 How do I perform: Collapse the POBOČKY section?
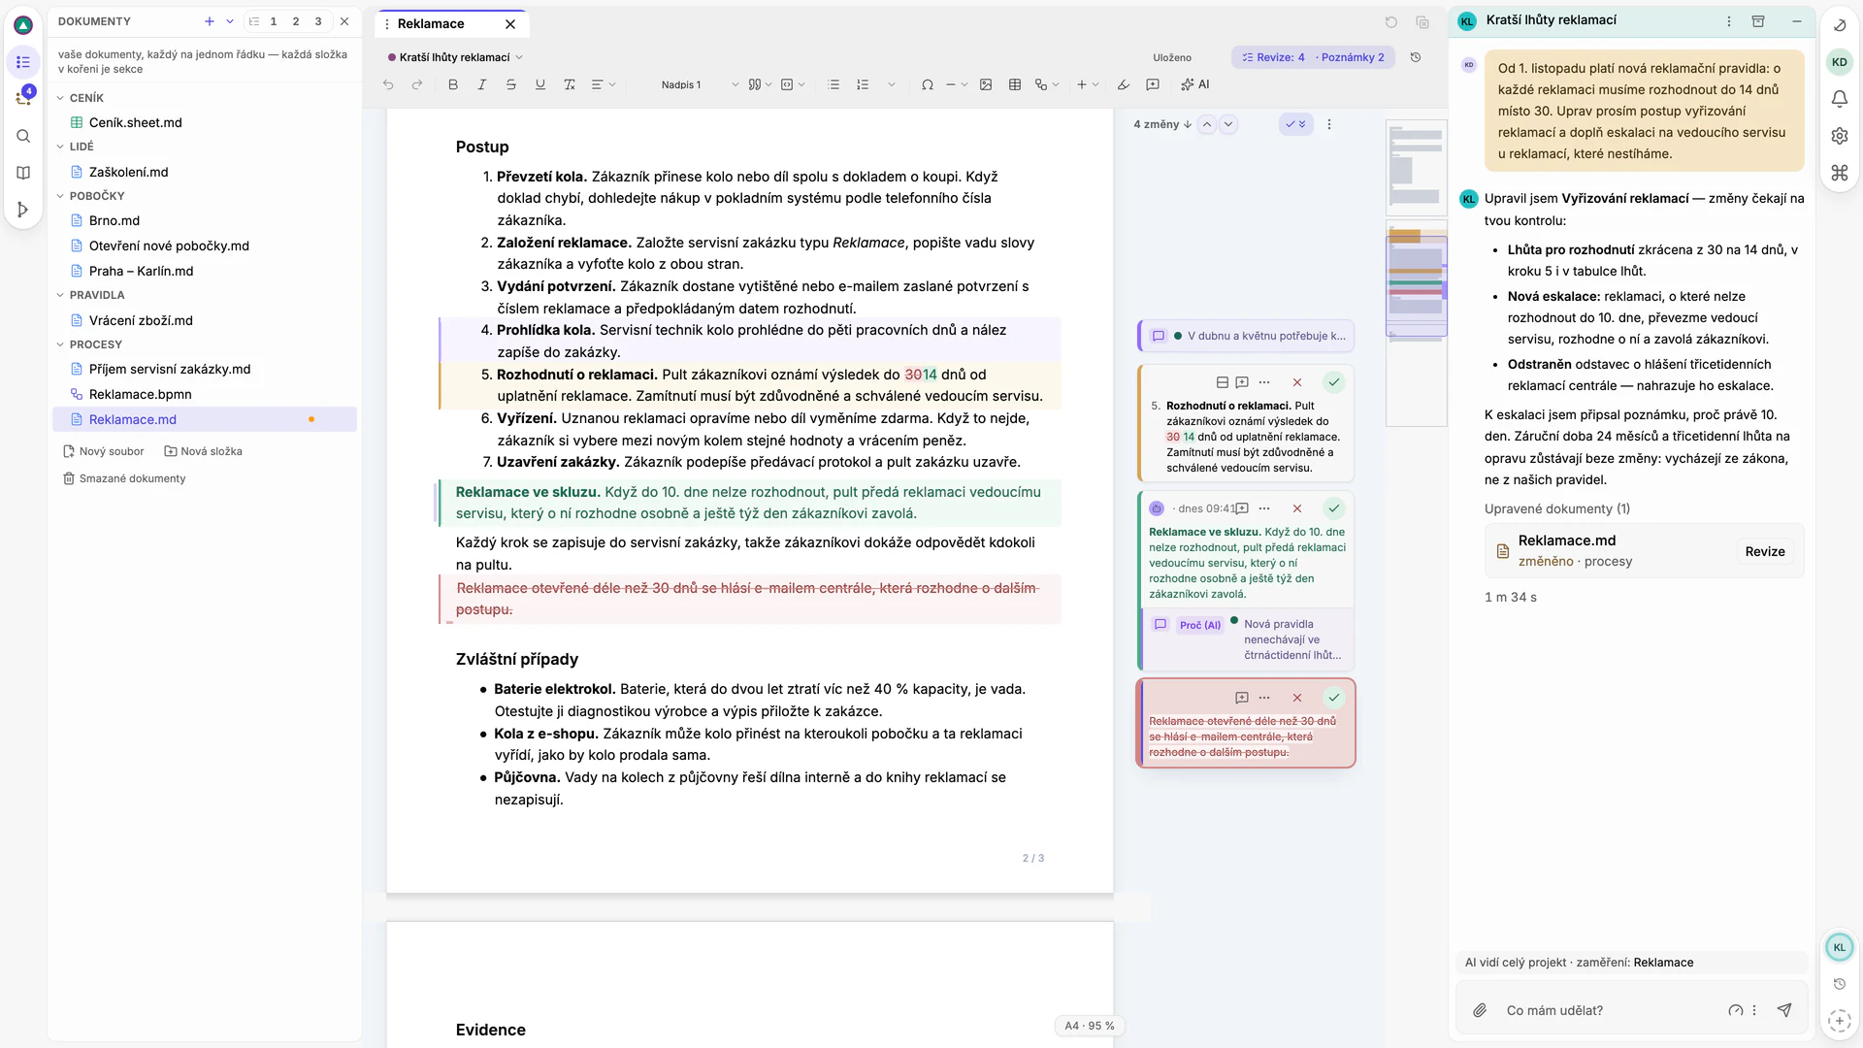(x=60, y=196)
